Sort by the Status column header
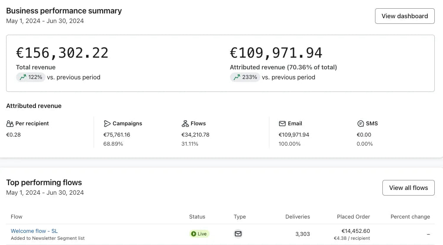The image size is (443, 245). tap(197, 216)
